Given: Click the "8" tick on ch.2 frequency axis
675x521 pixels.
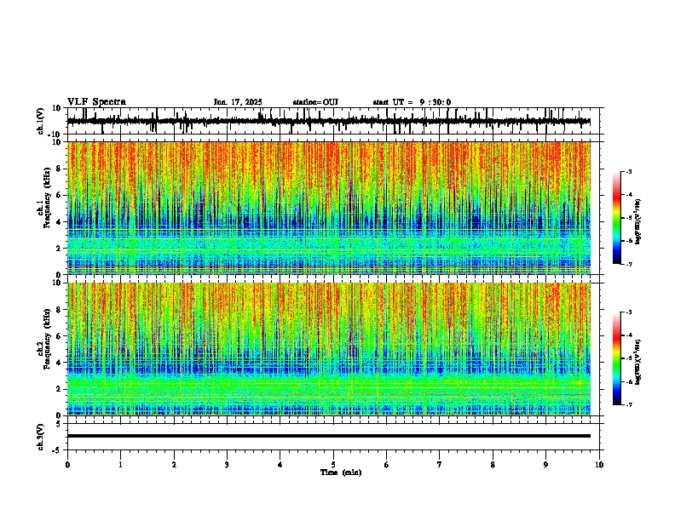Looking at the screenshot, I should [x=60, y=310].
